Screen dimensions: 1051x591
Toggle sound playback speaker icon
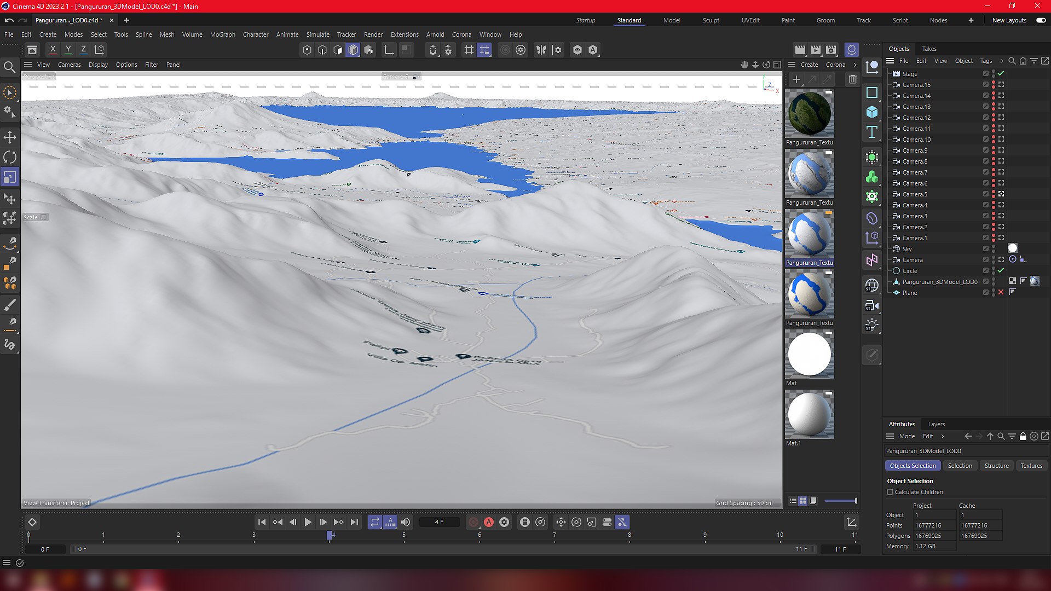[x=406, y=522]
